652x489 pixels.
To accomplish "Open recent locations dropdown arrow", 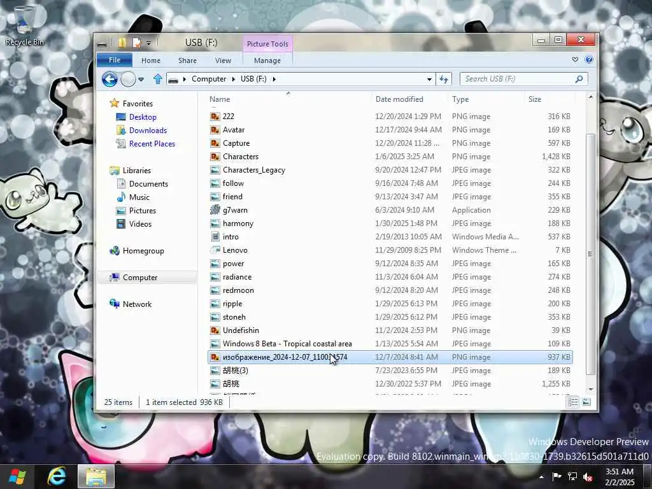I will [x=141, y=79].
